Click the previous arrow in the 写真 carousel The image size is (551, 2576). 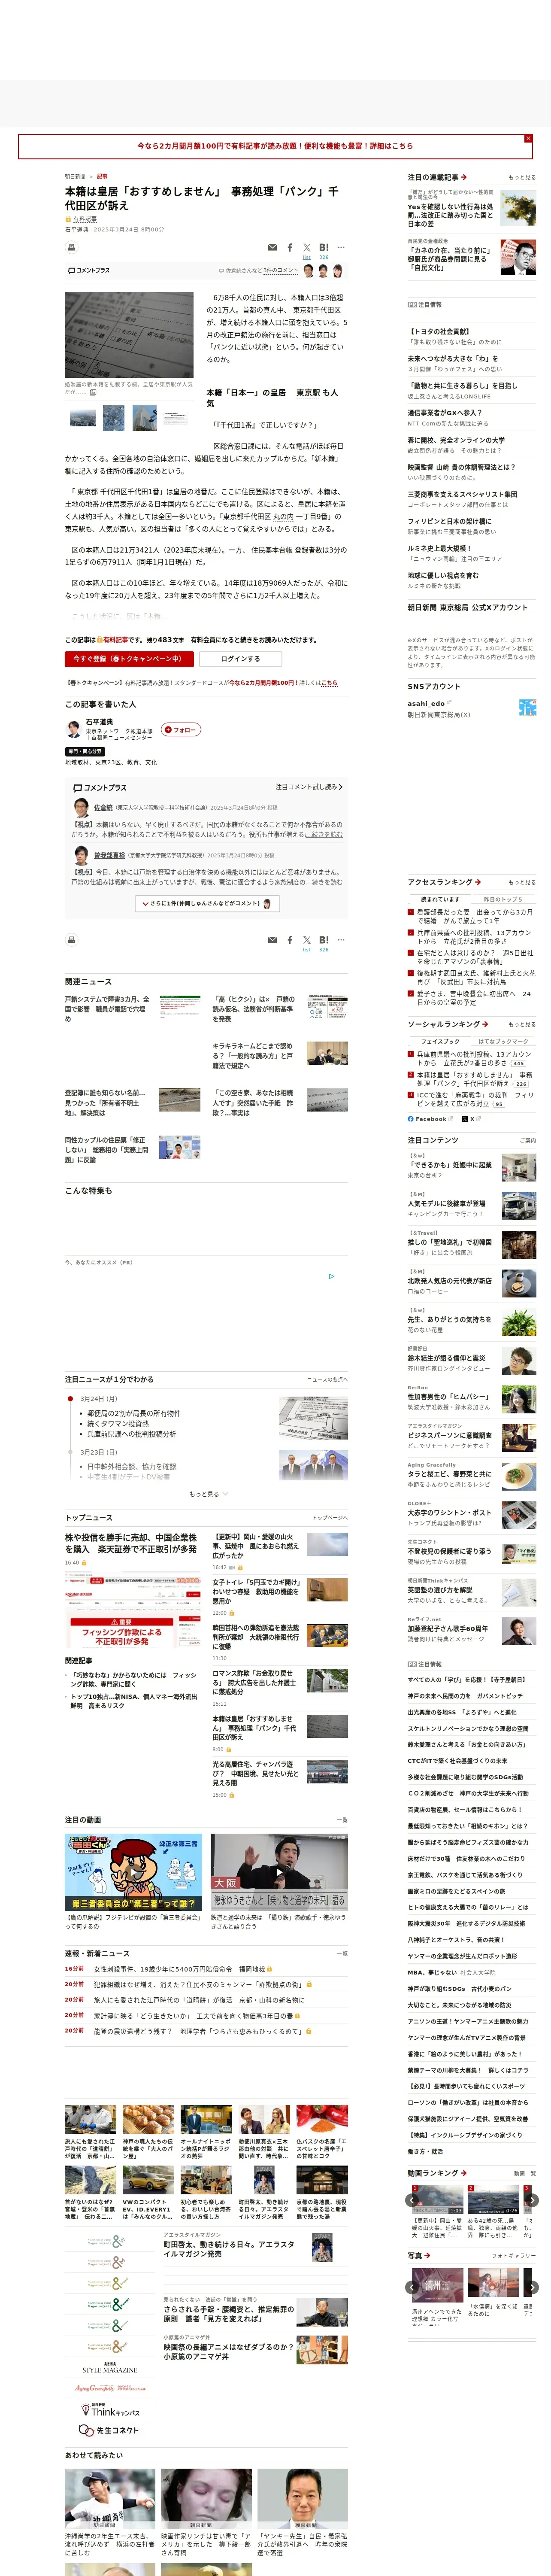(x=412, y=2287)
